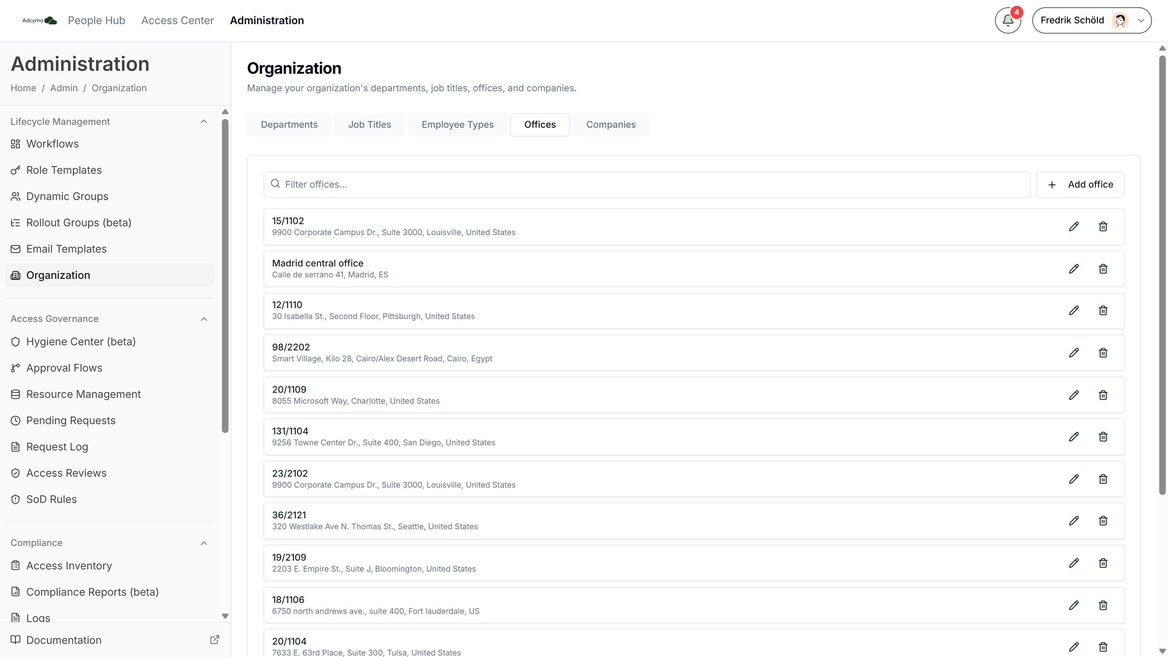Image resolution: width=1168 pixels, height=657 pixels.
Task: Edit the 15/1102 office
Action: (x=1074, y=227)
